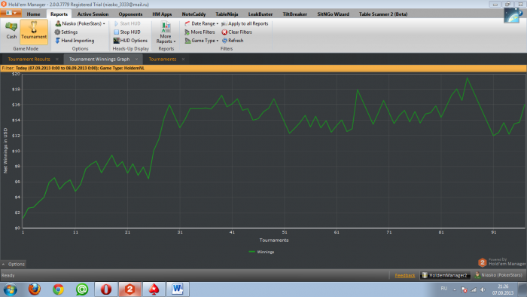527x297 pixels.
Task: Click Hold'em Manager 2 taskbar icon
Action: [129, 289]
